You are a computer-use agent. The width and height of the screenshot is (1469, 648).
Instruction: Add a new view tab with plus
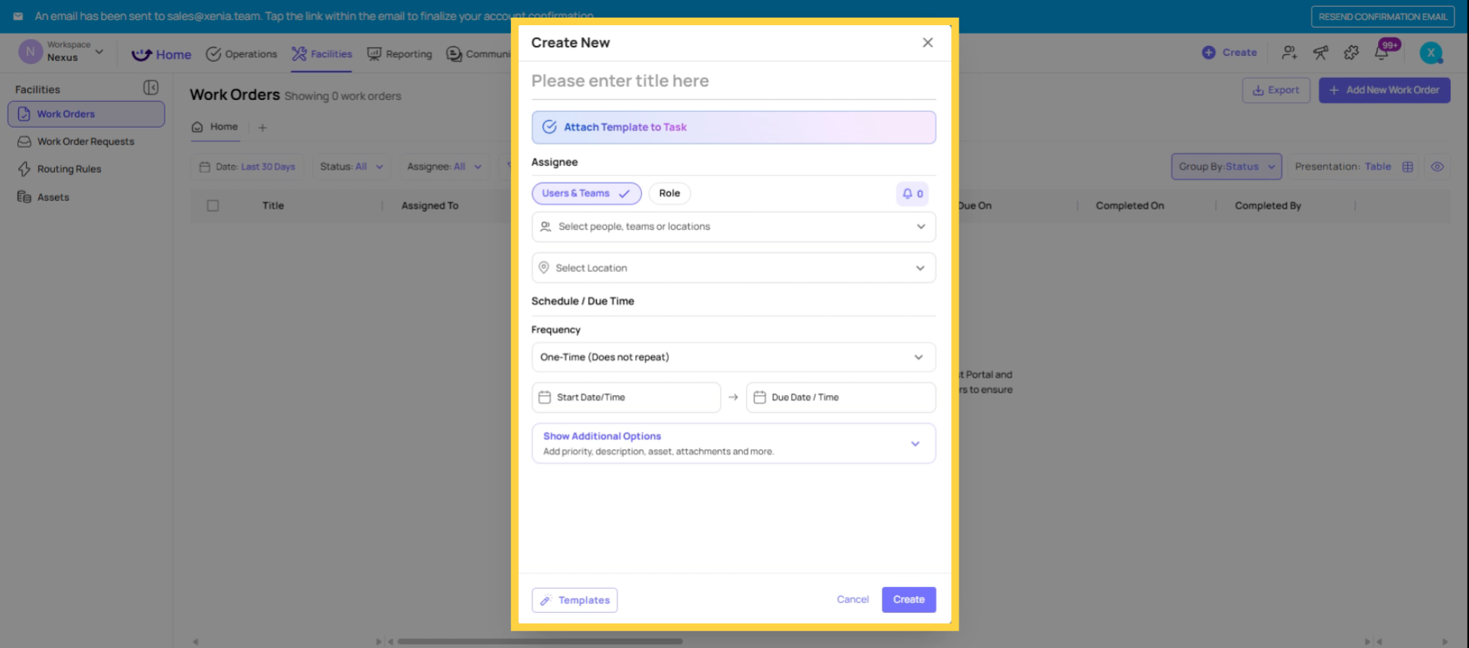pyautogui.click(x=262, y=128)
